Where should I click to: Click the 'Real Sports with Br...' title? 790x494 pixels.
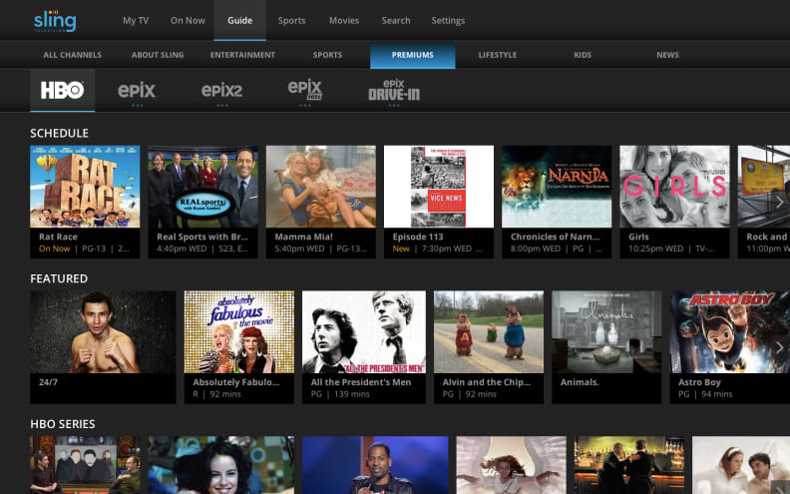pyautogui.click(x=202, y=237)
